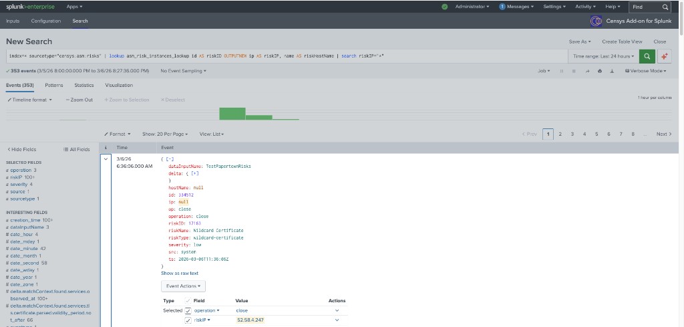The height and width of the screenshot is (327, 684).
Task: Collapse the 6:36:06 AM event row
Action: point(106,159)
